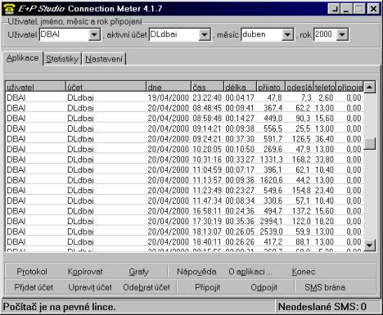Click the scroll up arrow of the table

tap(369, 87)
